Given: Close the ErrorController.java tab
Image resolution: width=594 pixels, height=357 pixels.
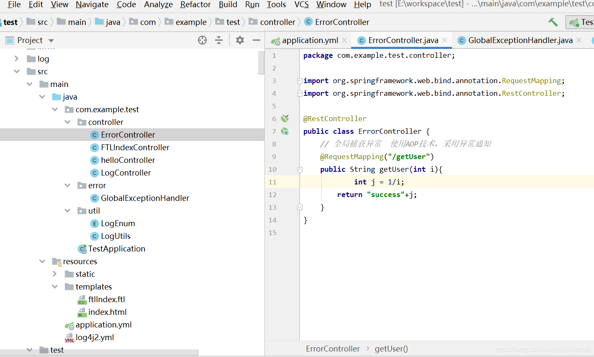Looking at the screenshot, I should coord(444,40).
